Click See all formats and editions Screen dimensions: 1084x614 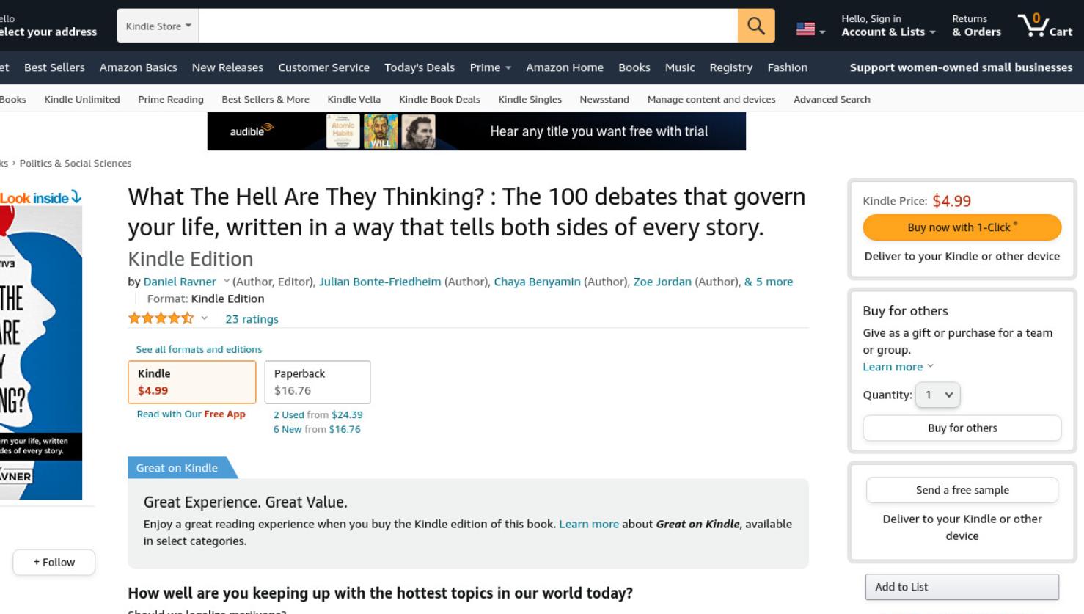(x=199, y=349)
